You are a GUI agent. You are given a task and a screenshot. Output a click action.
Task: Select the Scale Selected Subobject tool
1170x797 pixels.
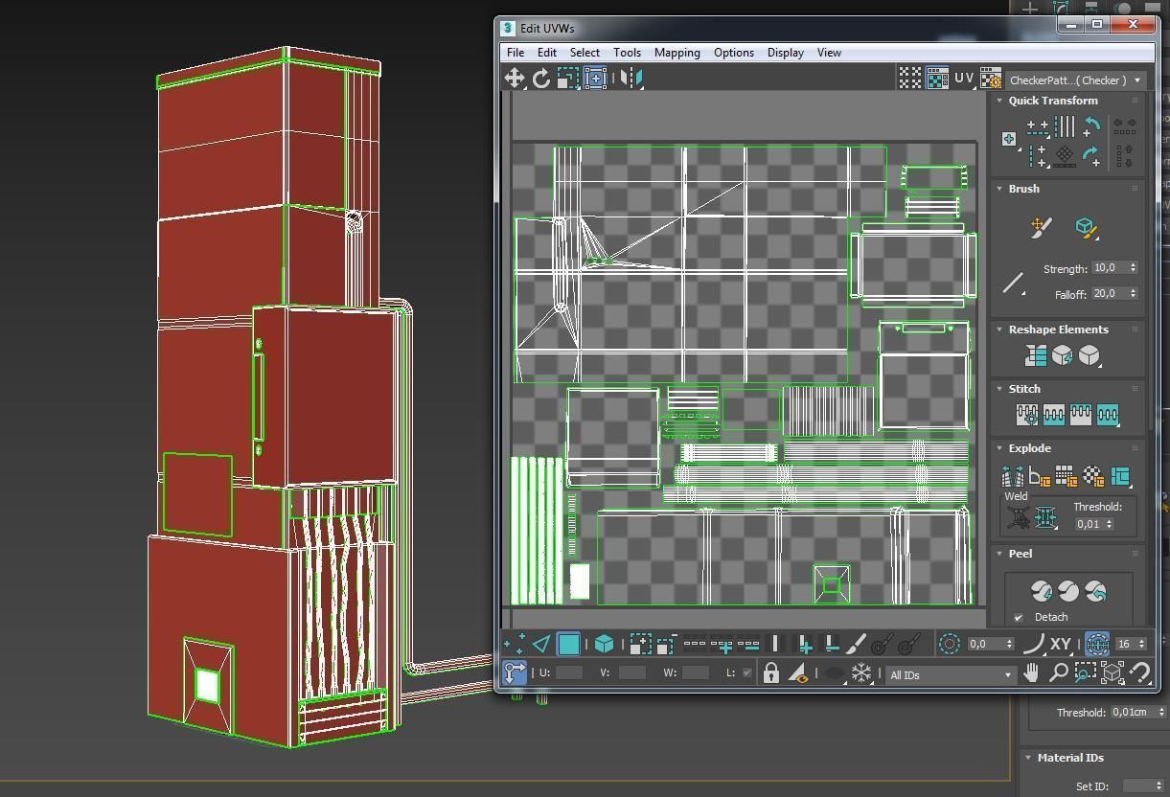[568, 79]
